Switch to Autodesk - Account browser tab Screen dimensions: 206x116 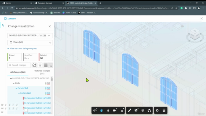coord(49,3)
